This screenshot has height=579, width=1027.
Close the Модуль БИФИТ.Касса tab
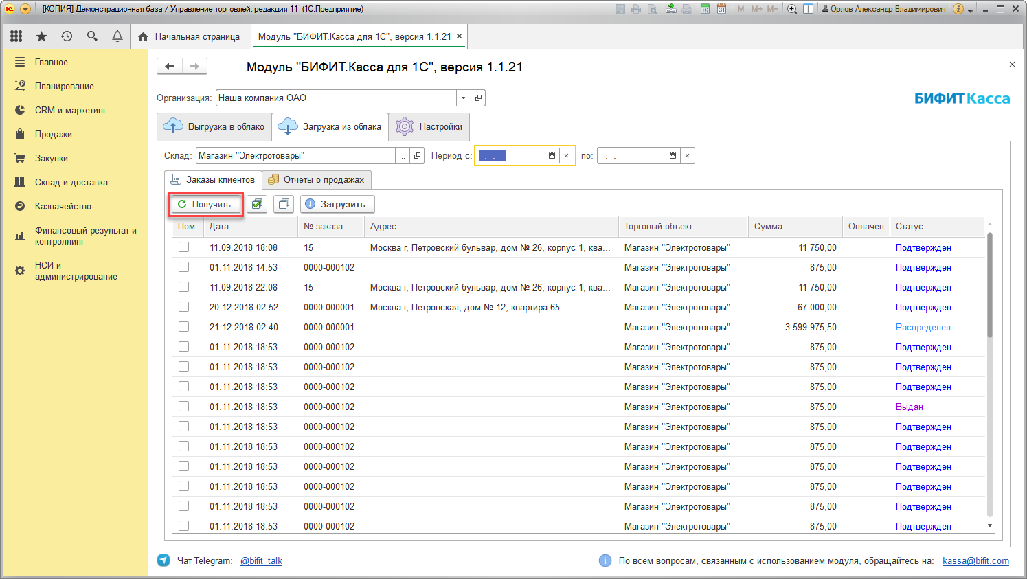point(459,36)
